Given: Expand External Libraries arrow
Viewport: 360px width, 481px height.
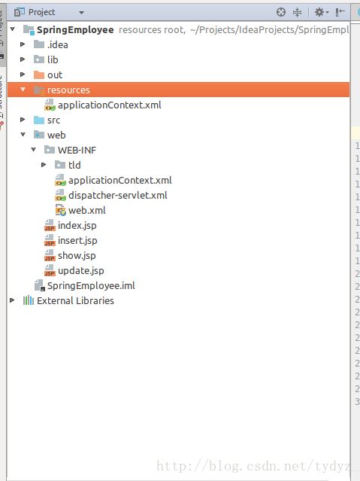Looking at the screenshot, I should pyautogui.click(x=12, y=300).
